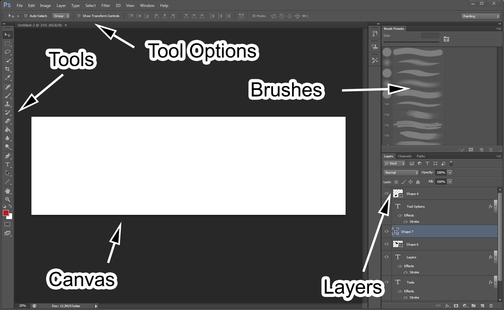Open the Filter menu

pos(106,6)
